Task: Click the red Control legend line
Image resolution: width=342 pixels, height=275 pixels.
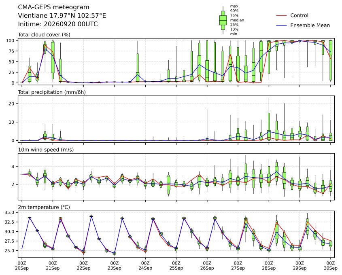Action: (281, 15)
